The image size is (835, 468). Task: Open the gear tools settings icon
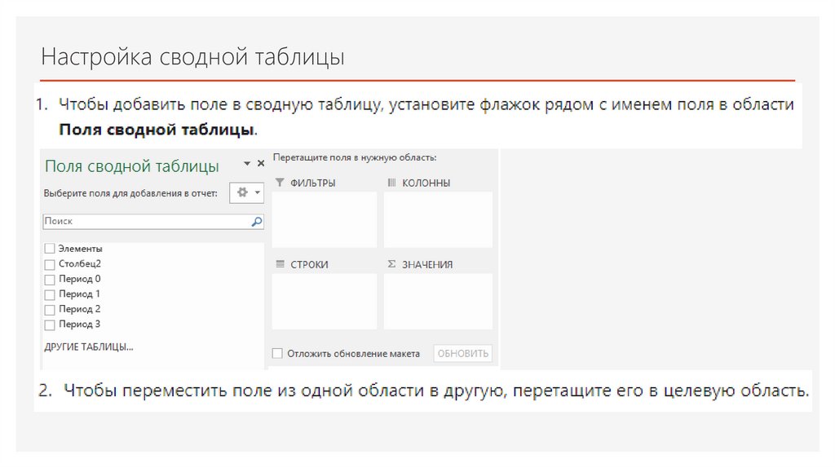tap(242, 192)
